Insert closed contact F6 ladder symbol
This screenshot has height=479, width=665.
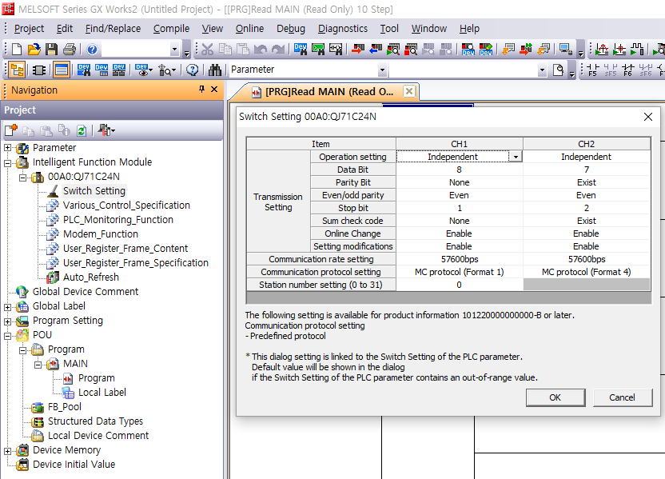pos(627,70)
